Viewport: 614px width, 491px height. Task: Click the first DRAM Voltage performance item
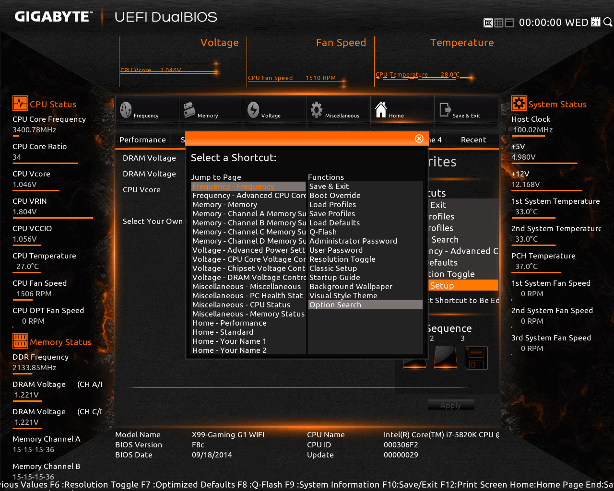click(149, 158)
